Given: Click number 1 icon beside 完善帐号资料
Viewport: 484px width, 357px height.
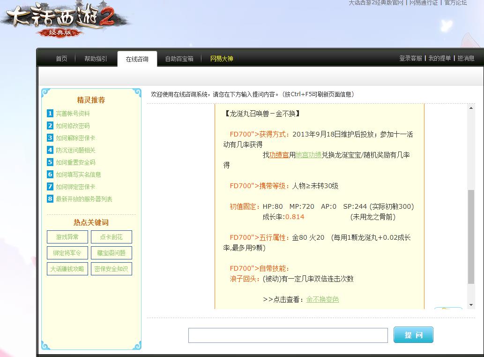Looking at the screenshot, I should (50, 114).
